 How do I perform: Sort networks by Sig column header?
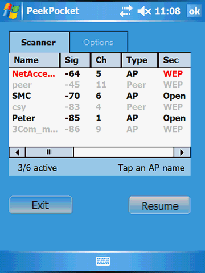point(75,60)
